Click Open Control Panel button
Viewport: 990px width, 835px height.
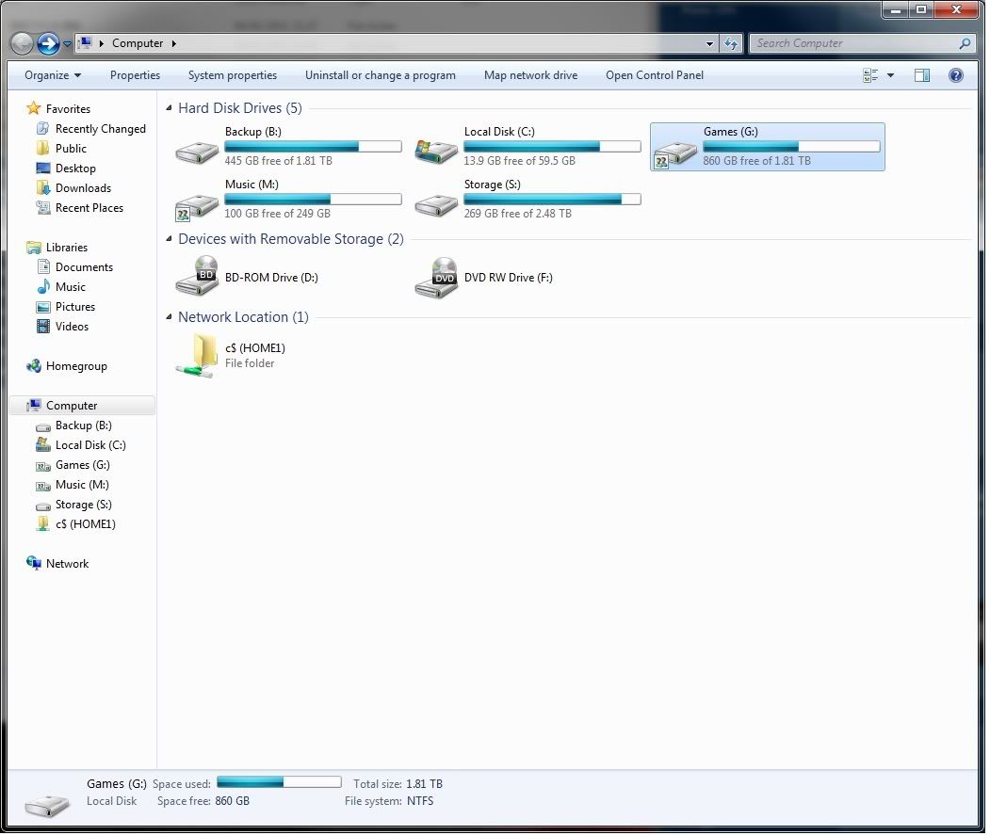(x=654, y=75)
